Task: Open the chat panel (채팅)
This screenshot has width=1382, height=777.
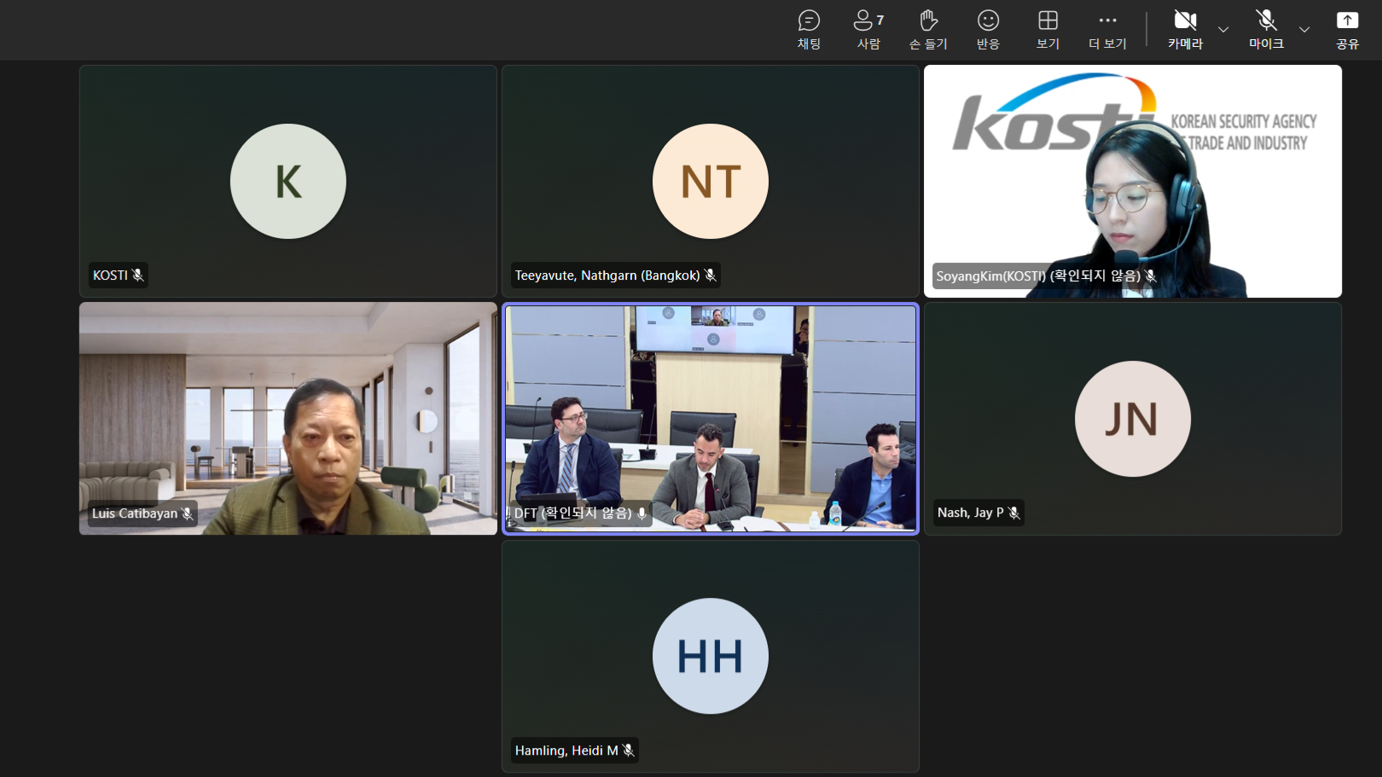Action: click(x=809, y=30)
